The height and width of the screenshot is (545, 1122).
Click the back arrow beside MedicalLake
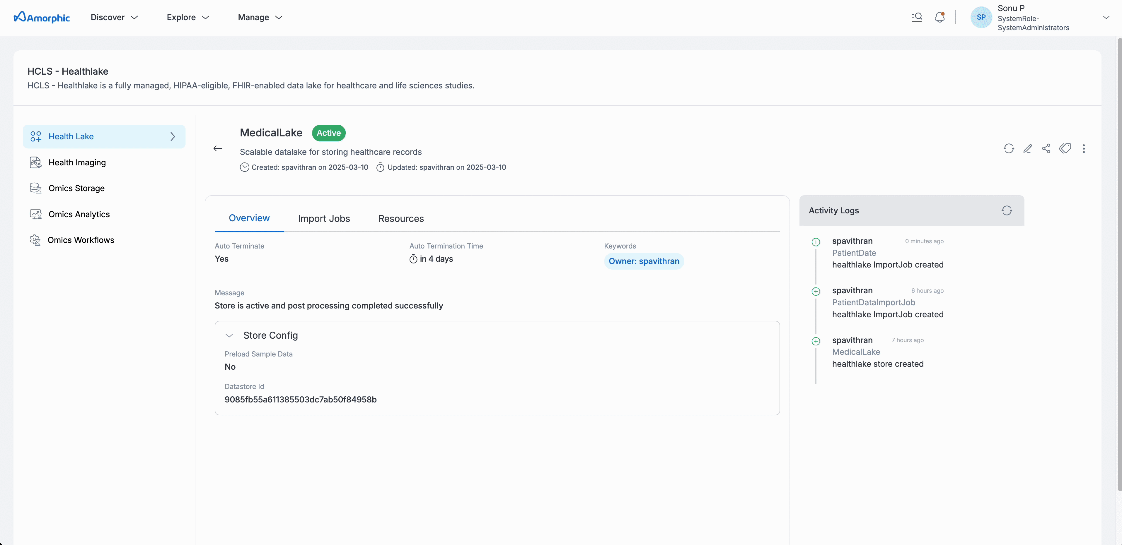[218, 149]
